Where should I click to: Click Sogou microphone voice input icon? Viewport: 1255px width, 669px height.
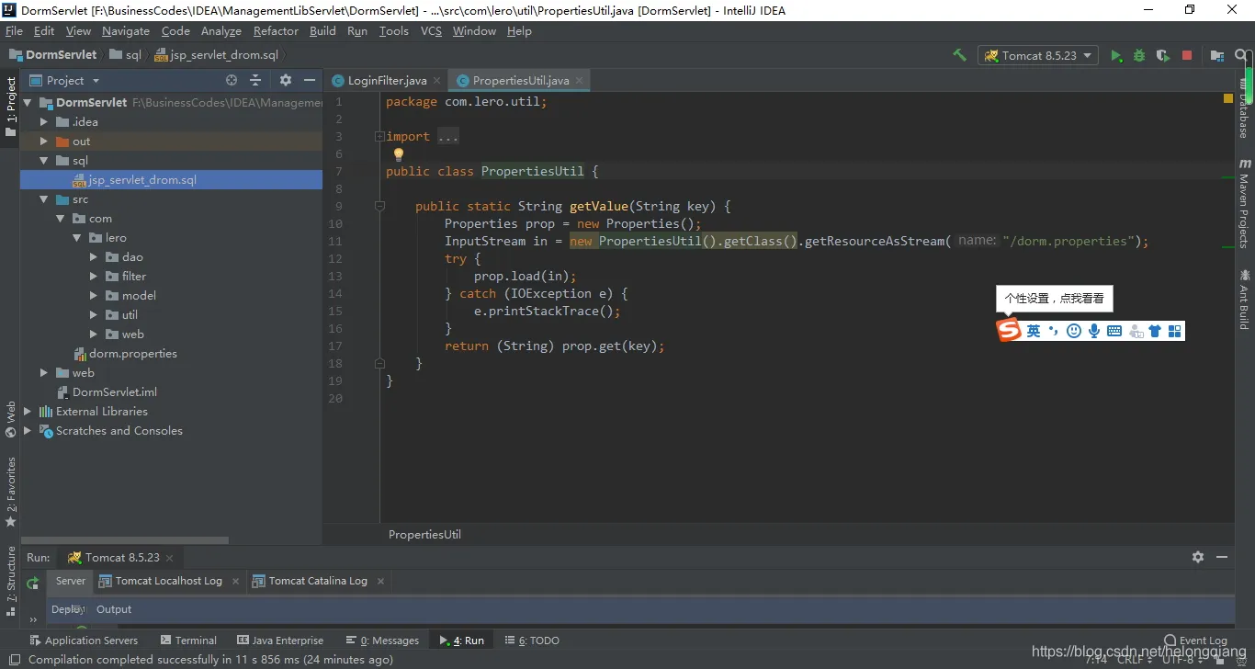tap(1094, 331)
